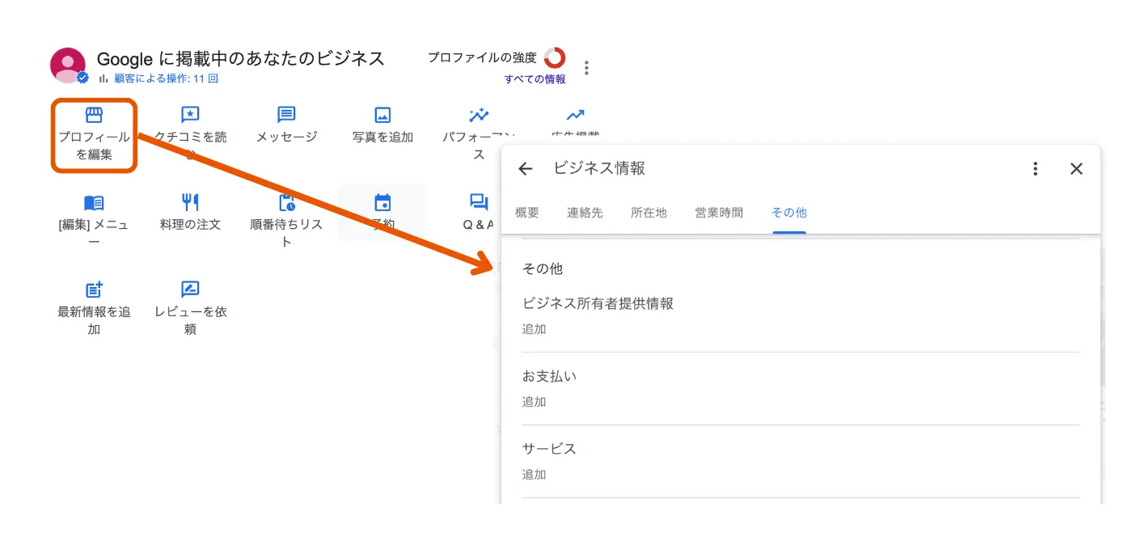The width and height of the screenshot is (1132, 537).
Task: Open the 順番待ちリスト clipboard icon
Action: tap(286, 202)
